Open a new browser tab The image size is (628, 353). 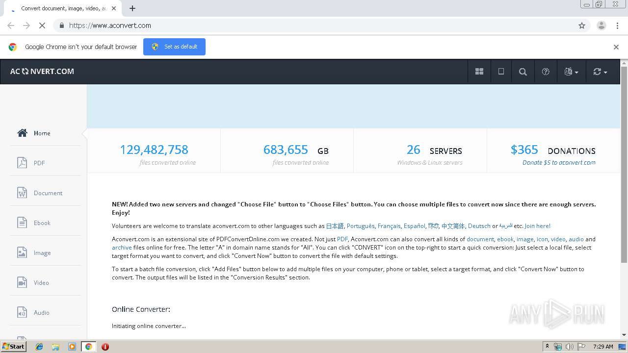[x=132, y=8]
